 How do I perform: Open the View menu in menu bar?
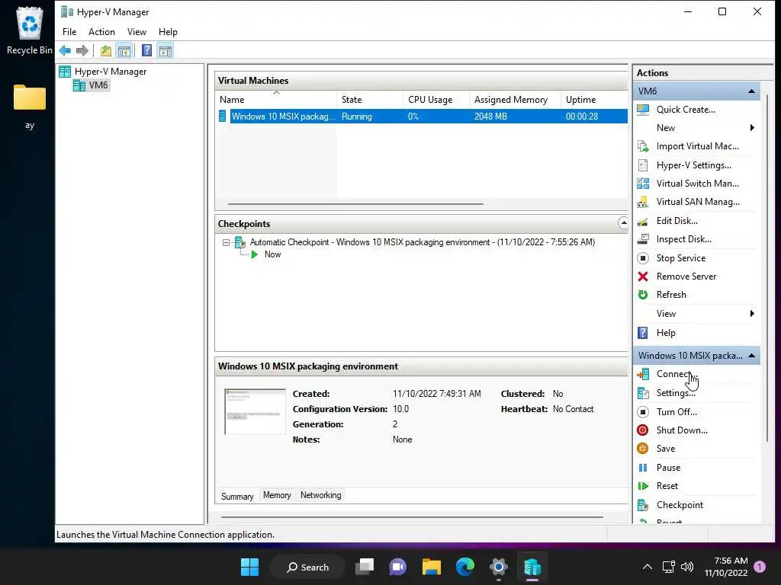coord(137,32)
